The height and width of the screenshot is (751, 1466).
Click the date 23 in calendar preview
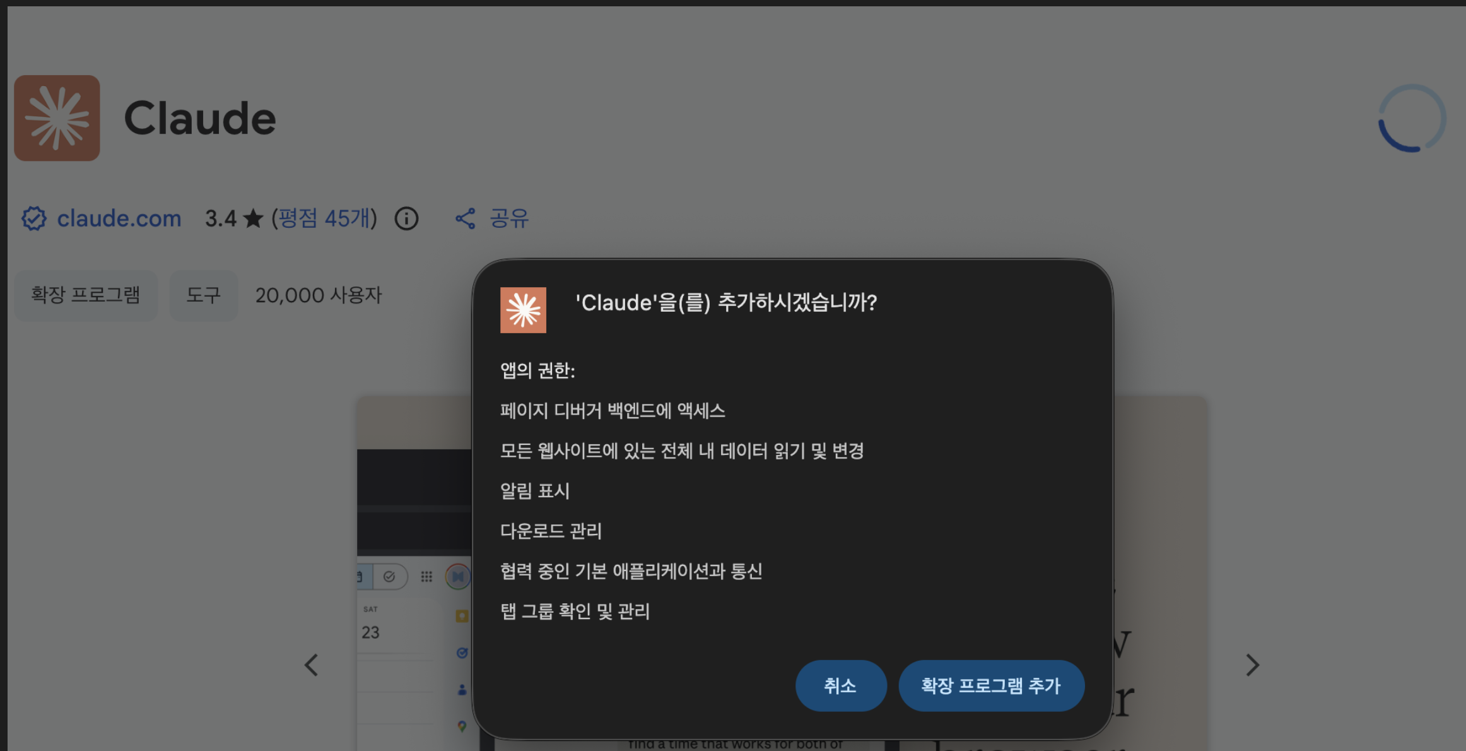(370, 632)
